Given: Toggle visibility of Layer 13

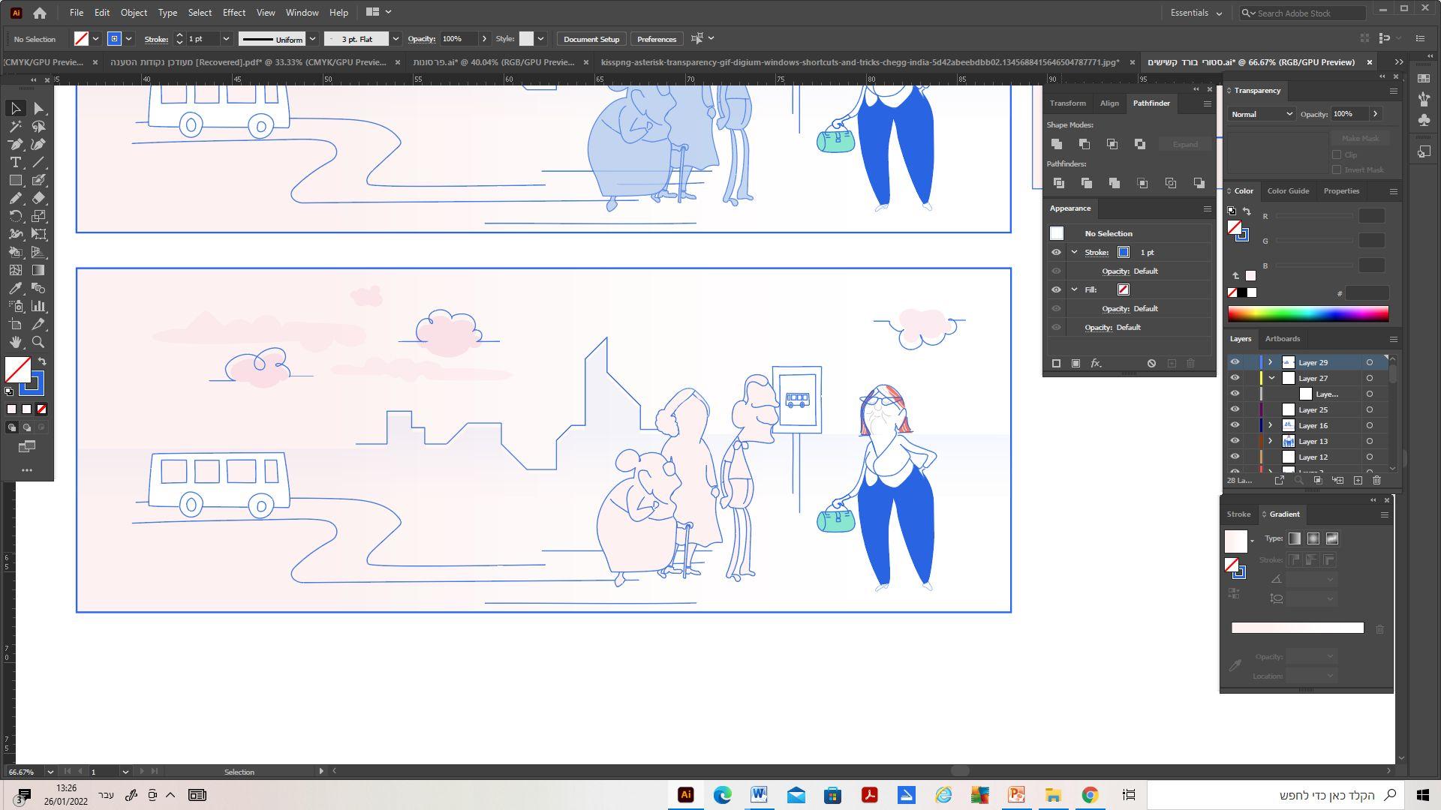Looking at the screenshot, I should click(x=1235, y=441).
